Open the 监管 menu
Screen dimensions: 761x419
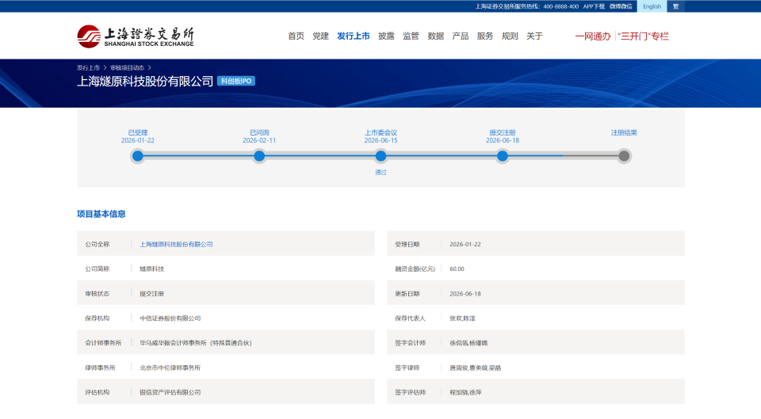[411, 36]
